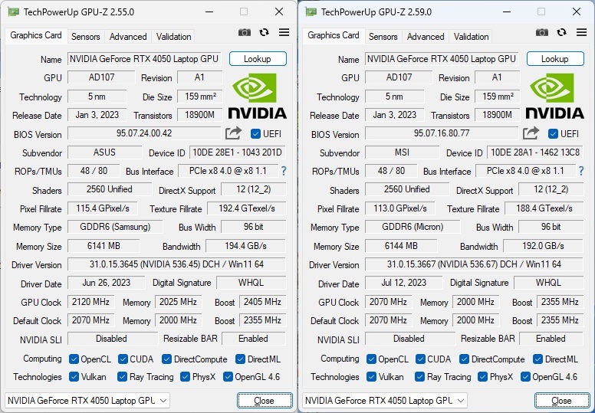Click Boost clock field showing 2405 MHz
The height and width of the screenshot is (413, 595).
pos(262,302)
